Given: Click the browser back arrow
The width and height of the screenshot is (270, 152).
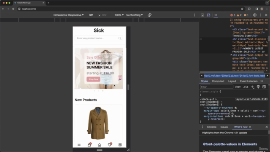Looking at the screenshot, I should click(3, 9).
